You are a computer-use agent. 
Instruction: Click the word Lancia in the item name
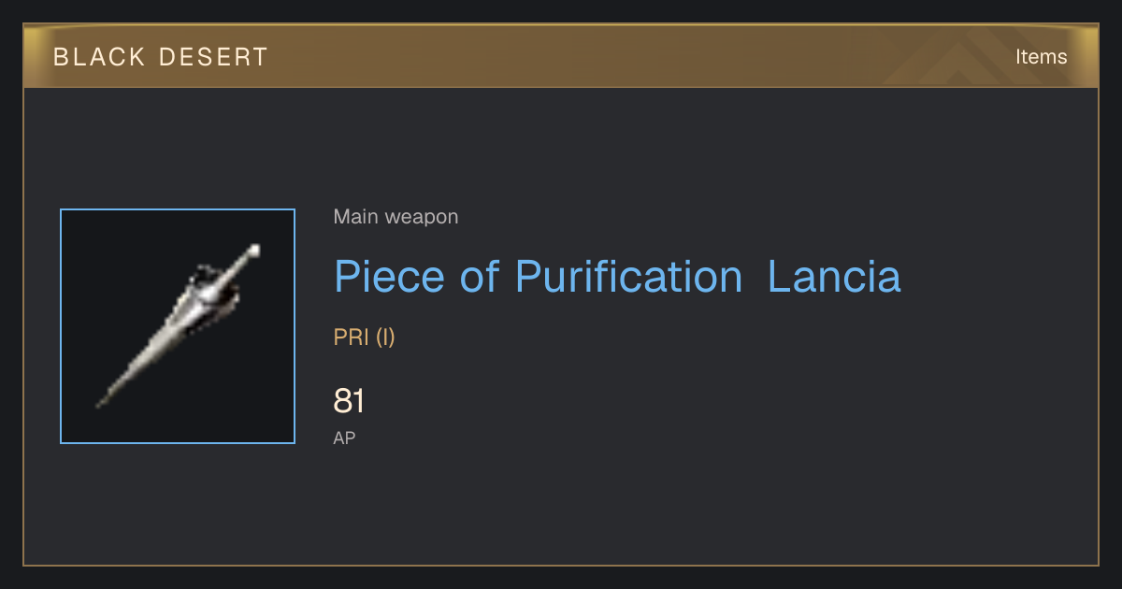point(834,277)
